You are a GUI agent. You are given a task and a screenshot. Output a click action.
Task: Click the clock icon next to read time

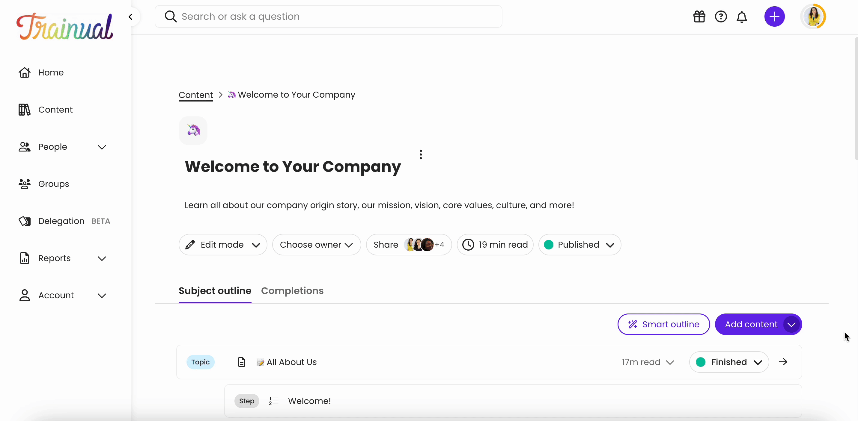point(468,244)
